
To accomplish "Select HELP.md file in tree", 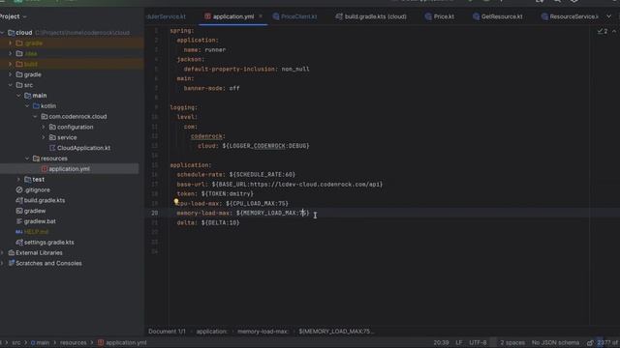I will pos(36,232).
